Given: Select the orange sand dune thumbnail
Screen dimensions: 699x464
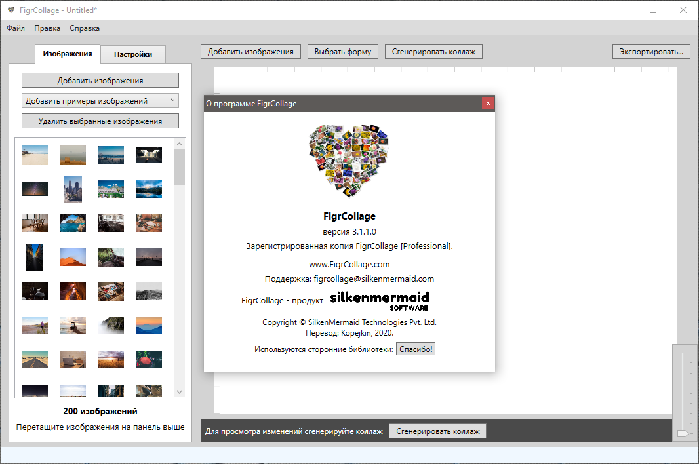Looking at the screenshot, I should (x=73, y=257).
